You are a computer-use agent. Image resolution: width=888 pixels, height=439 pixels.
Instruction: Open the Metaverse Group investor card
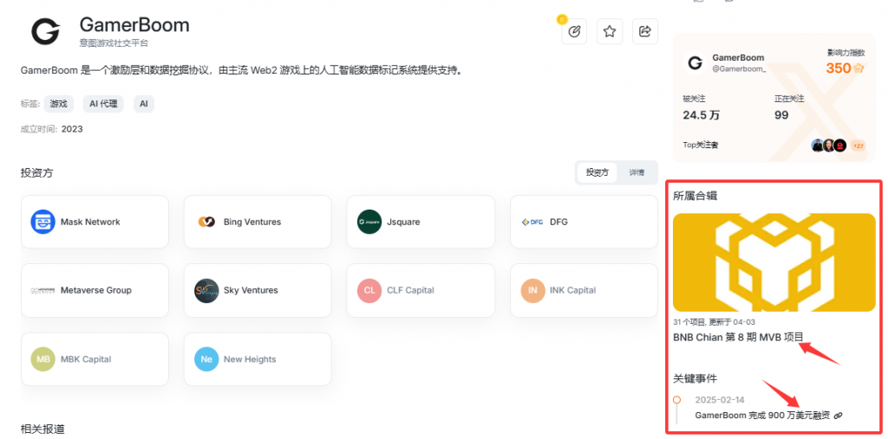click(95, 290)
